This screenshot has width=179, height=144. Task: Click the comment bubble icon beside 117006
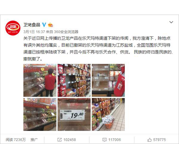(104, 140)
